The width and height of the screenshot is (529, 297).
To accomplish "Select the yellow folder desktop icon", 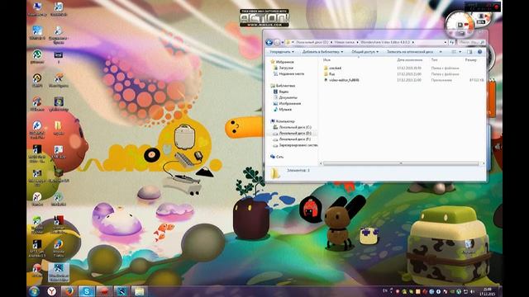I will pos(59,128).
